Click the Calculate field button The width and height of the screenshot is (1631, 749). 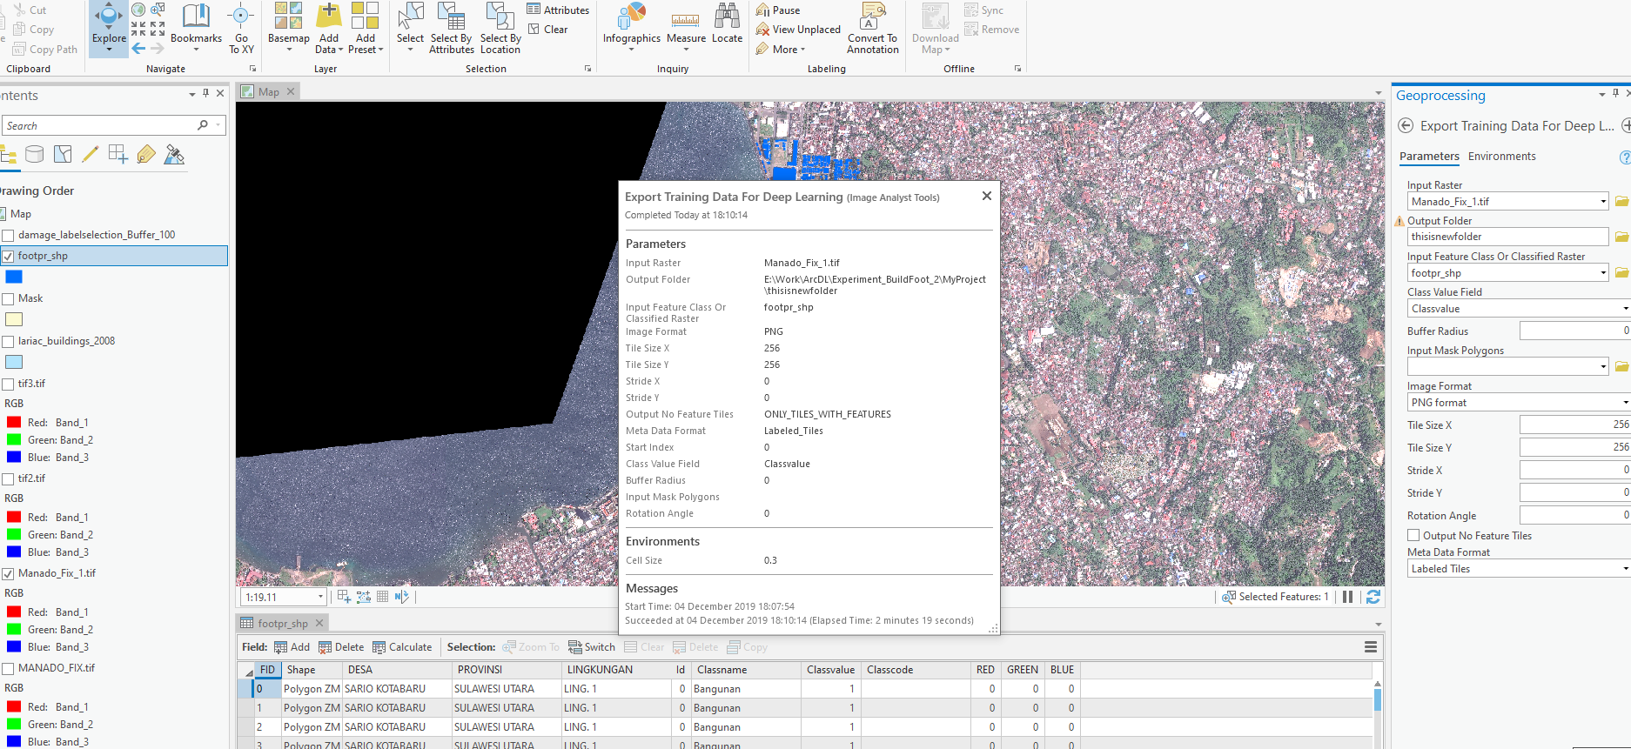click(402, 647)
